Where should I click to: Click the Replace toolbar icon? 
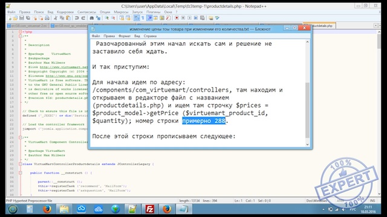pyautogui.click(x=98, y=18)
